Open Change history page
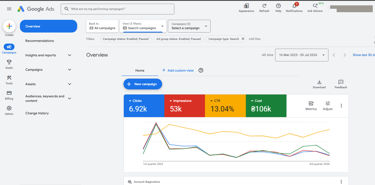Image resolution: width=375 pixels, height=185 pixels. click(x=37, y=113)
